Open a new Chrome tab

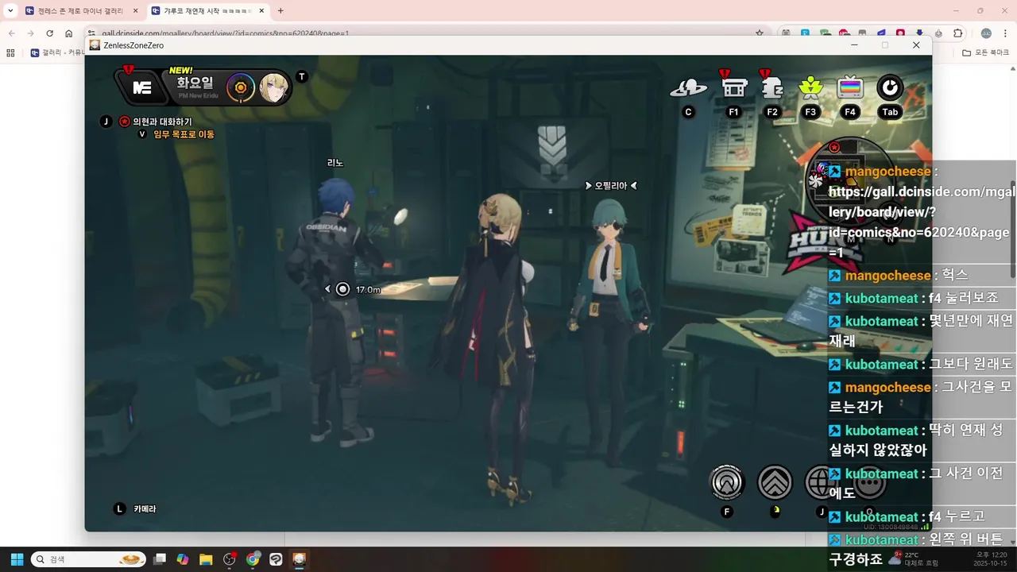(x=280, y=11)
